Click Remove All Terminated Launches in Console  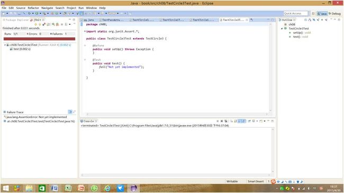tap(226, 121)
